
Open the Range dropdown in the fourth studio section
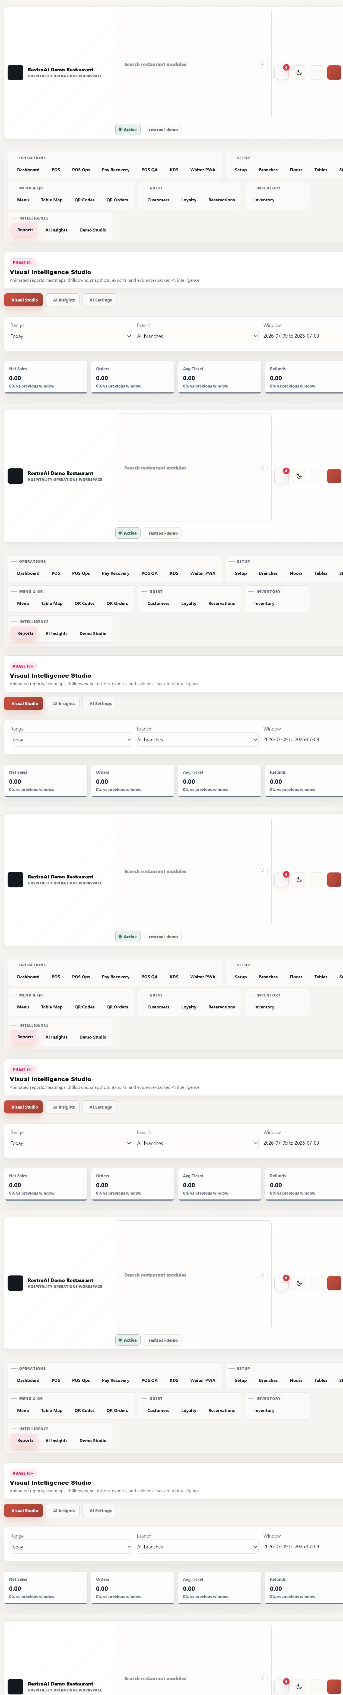click(71, 1546)
